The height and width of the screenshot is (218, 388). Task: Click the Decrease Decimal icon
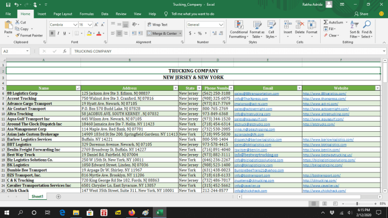[x=221, y=34]
